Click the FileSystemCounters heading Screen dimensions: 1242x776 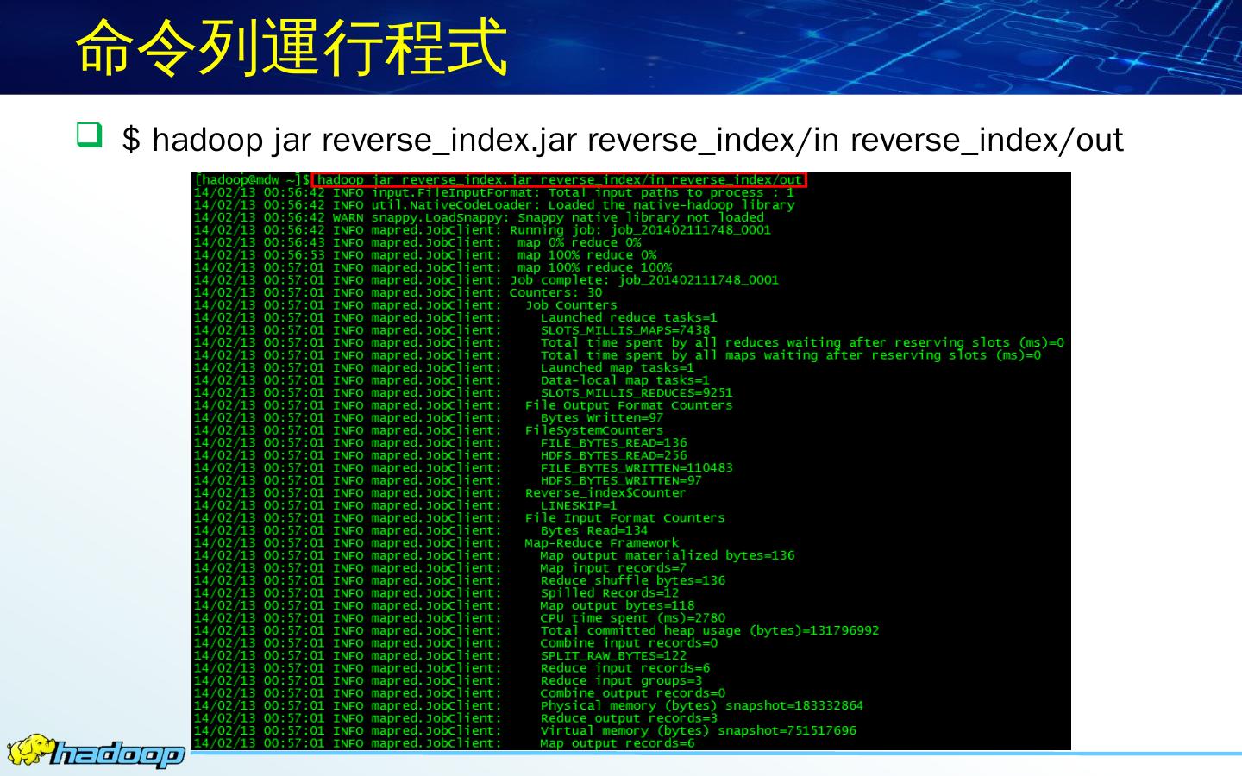(593, 430)
